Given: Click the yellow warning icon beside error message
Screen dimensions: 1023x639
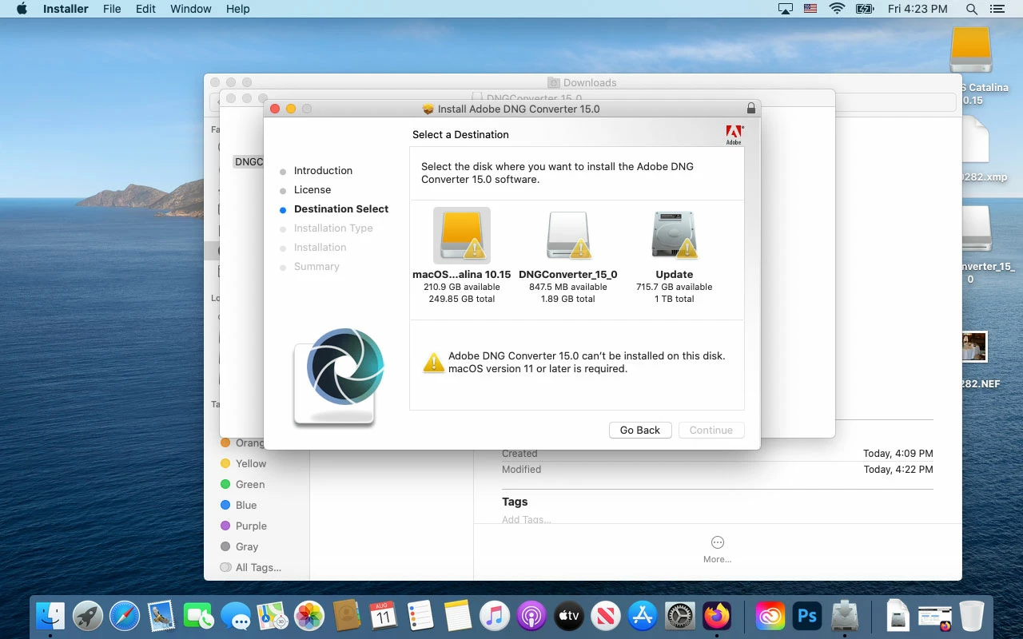Looking at the screenshot, I should coord(433,363).
